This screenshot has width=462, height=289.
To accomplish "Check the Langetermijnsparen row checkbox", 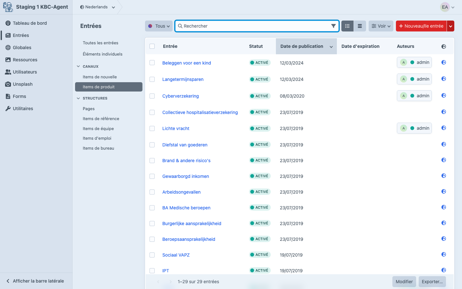I will [152, 79].
